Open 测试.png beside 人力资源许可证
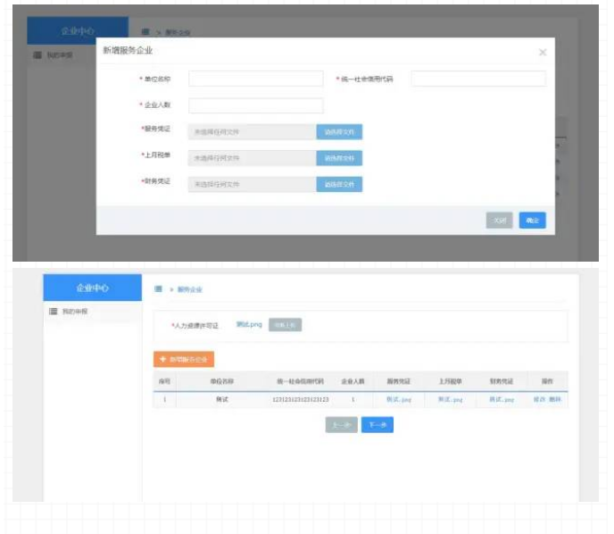 point(249,324)
